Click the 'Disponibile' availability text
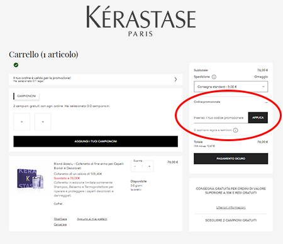Image resolution: width=283 pixels, height=244 pixels. pyautogui.click(x=138, y=181)
